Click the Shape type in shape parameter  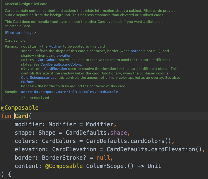(47, 133)
